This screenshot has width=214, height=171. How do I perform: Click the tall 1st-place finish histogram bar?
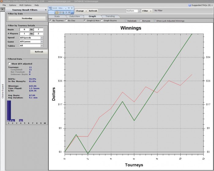[x=9, y=111]
